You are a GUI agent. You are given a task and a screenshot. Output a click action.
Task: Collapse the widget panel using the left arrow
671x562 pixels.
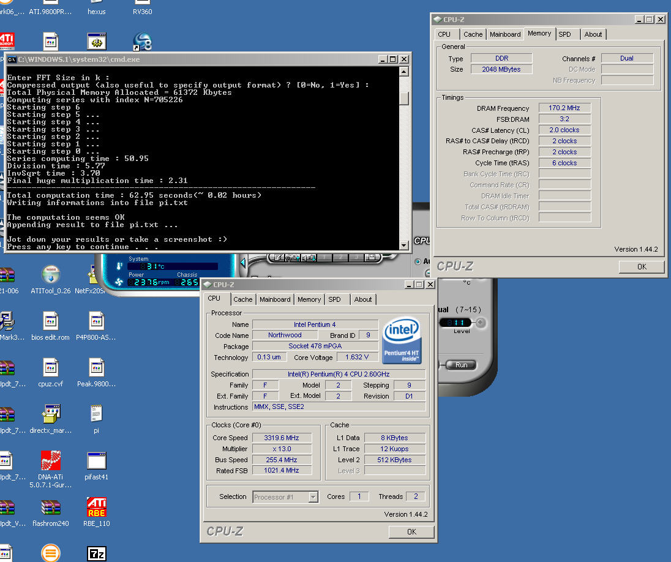(x=242, y=262)
